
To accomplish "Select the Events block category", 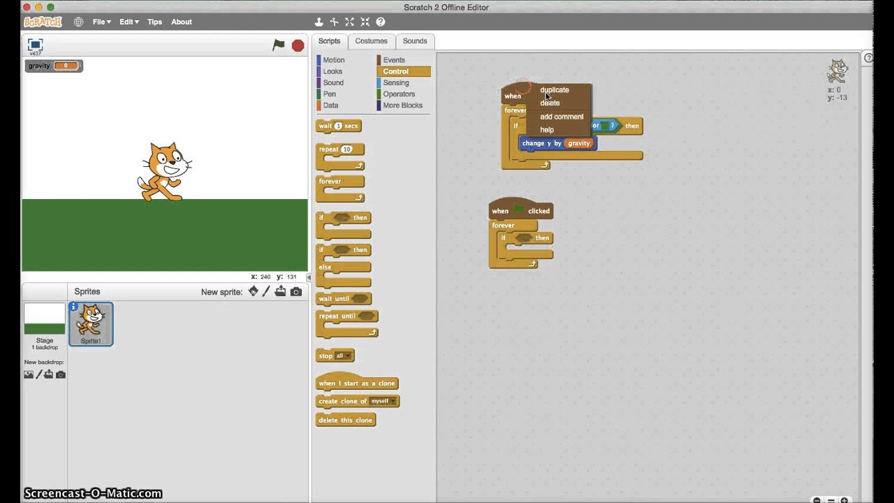I will click(394, 60).
